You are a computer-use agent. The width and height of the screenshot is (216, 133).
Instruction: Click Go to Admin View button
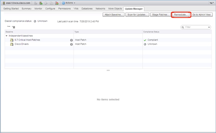[x=202, y=15]
